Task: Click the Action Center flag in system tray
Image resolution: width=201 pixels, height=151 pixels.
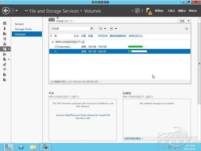Action: 165,147
